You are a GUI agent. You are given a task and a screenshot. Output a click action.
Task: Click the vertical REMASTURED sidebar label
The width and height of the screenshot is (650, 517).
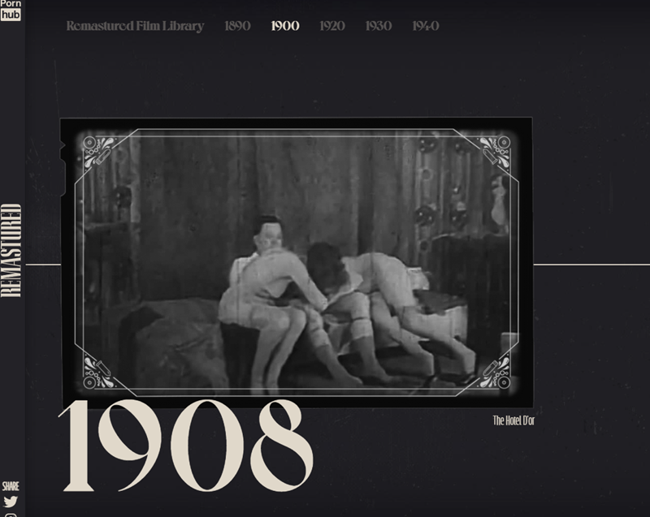[11, 251]
